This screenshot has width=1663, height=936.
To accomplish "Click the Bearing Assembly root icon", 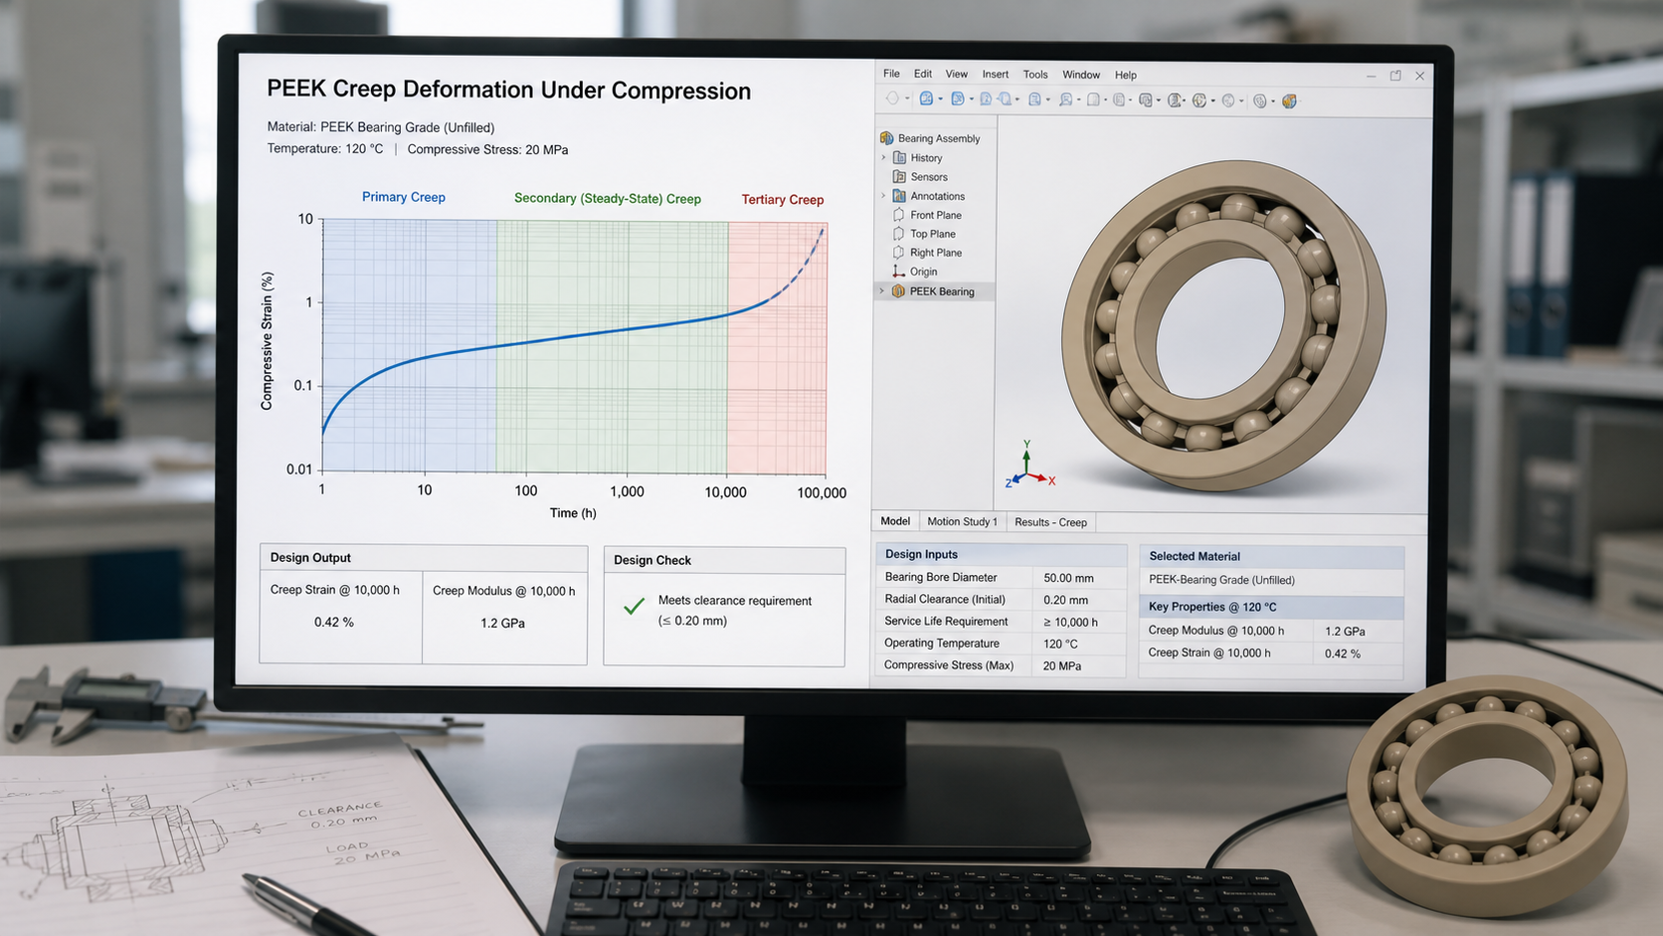I will click(886, 138).
